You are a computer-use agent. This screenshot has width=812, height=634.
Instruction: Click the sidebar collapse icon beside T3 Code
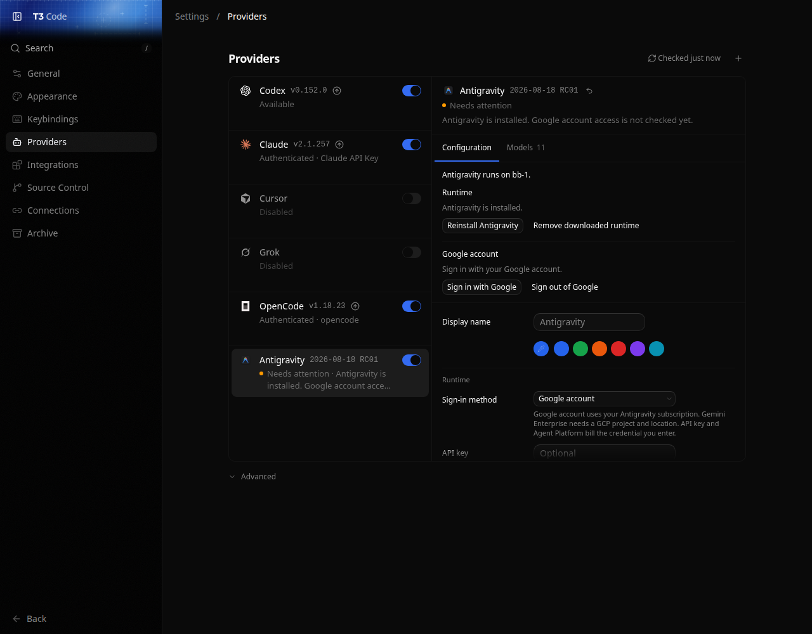point(17,16)
